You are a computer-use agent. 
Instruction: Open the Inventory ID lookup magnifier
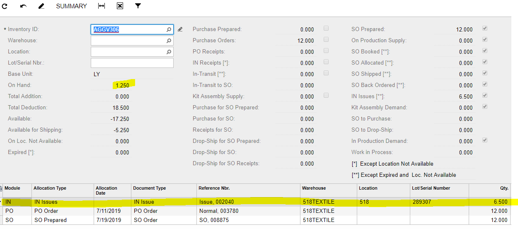click(x=169, y=29)
